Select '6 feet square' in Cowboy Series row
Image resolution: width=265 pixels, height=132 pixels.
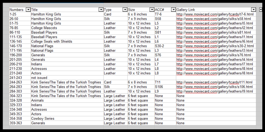coord(141,118)
